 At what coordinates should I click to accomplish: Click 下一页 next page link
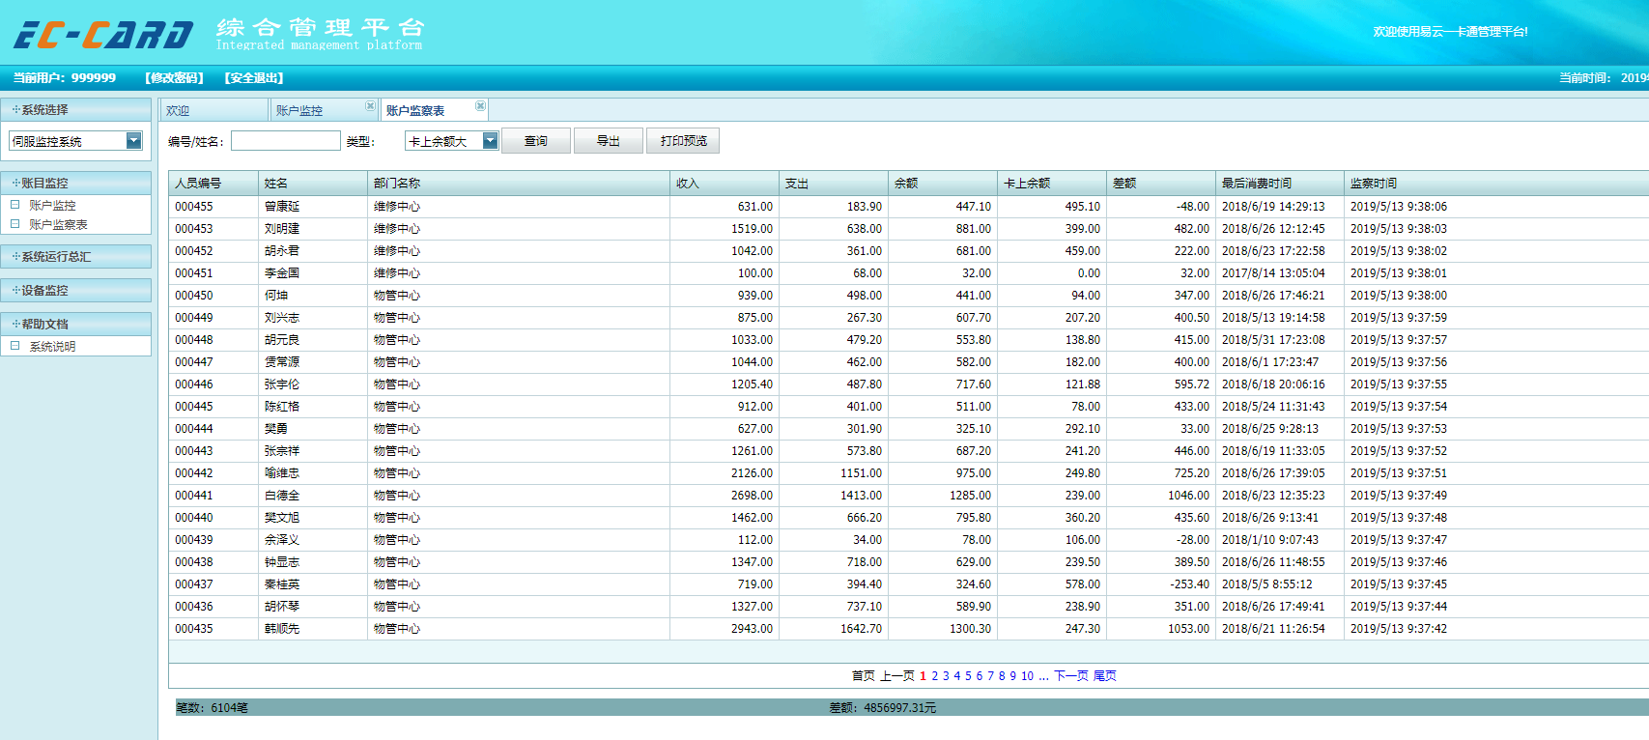[1070, 676]
